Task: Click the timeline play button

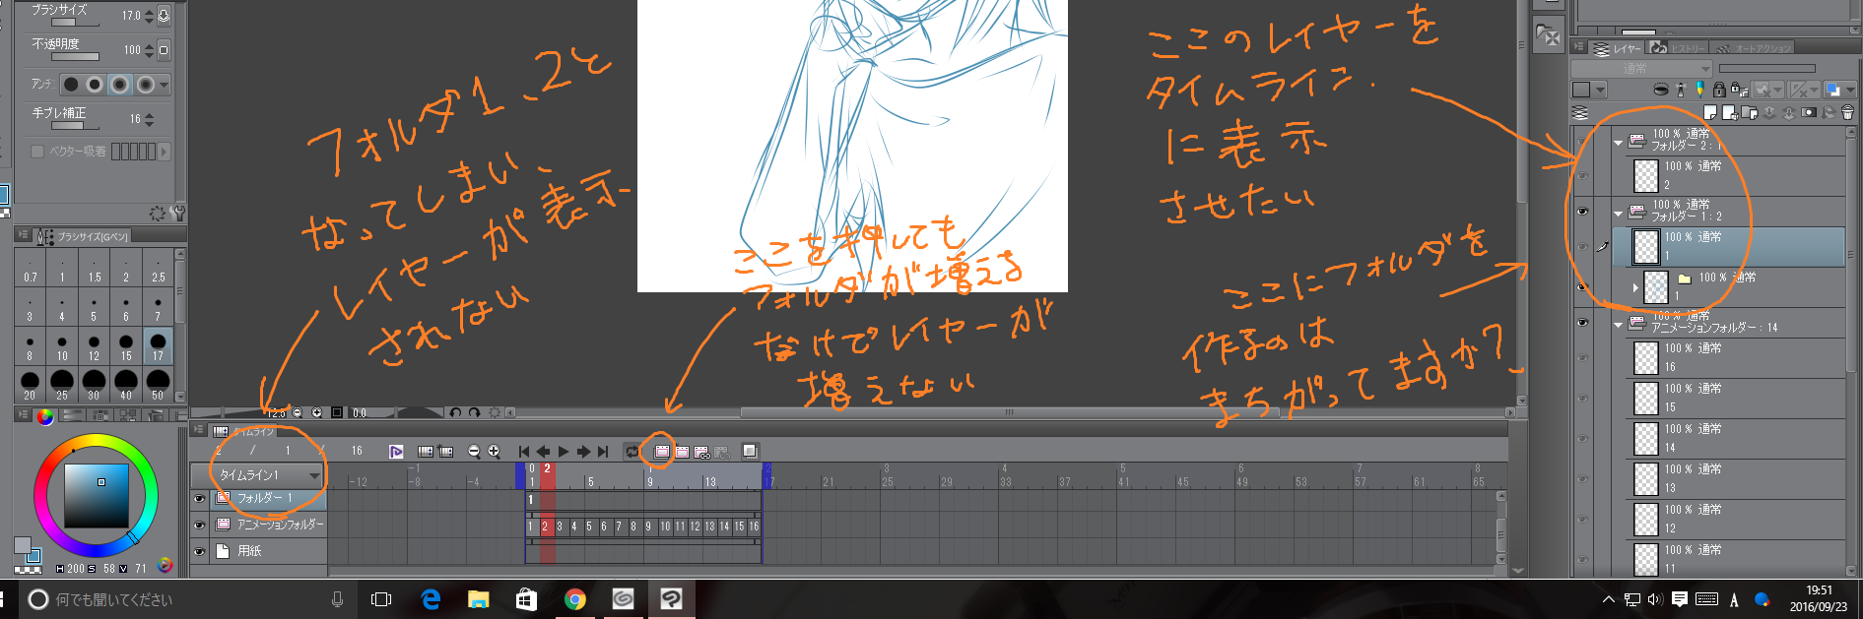Action: tap(563, 452)
